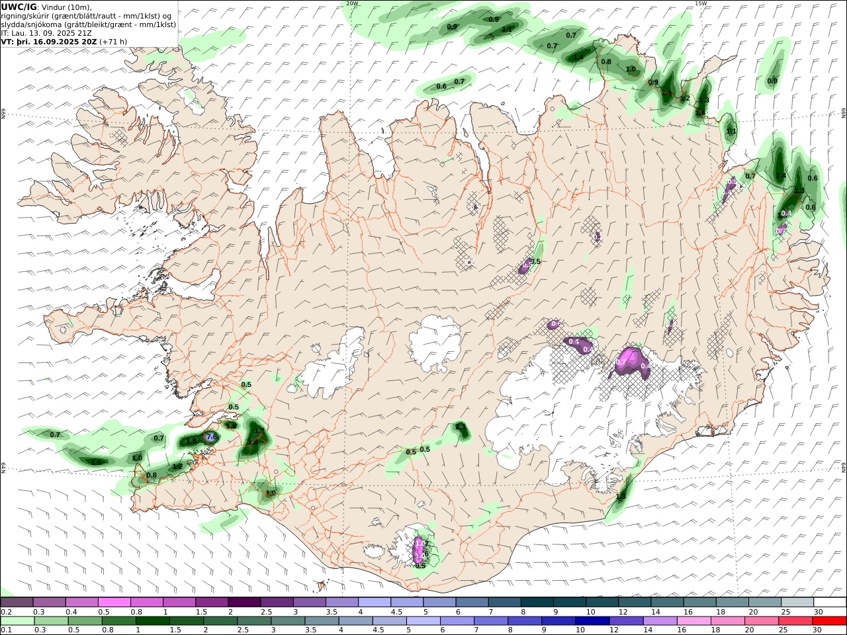The width and height of the screenshot is (847, 635).
Task: Click the rain legend swatch between 2.5 and 3
Action: [x=253, y=621]
